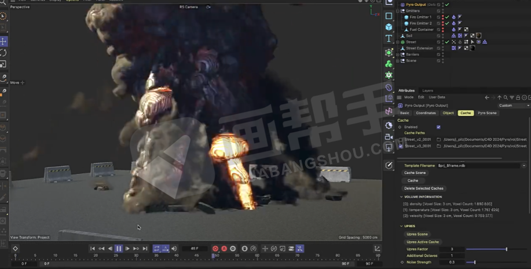Toggle Autokeying red A button
This screenshot has width=531, height=269.
[x=224, y=249]
